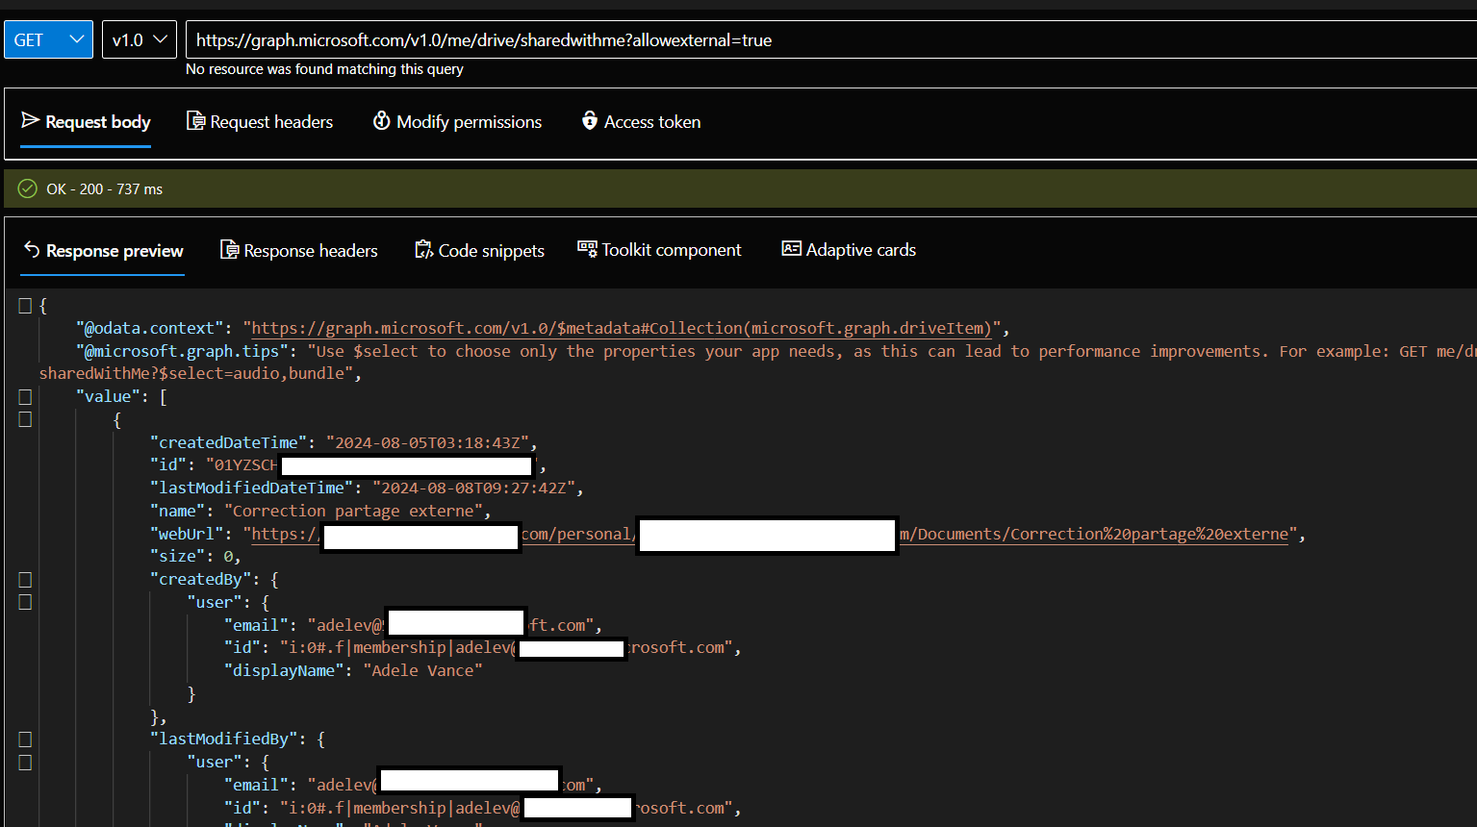Collapse the "user" node under createdBy

click(26, 602)
